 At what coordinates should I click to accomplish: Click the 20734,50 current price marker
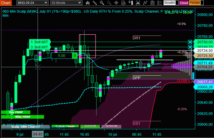pos(204,50)
